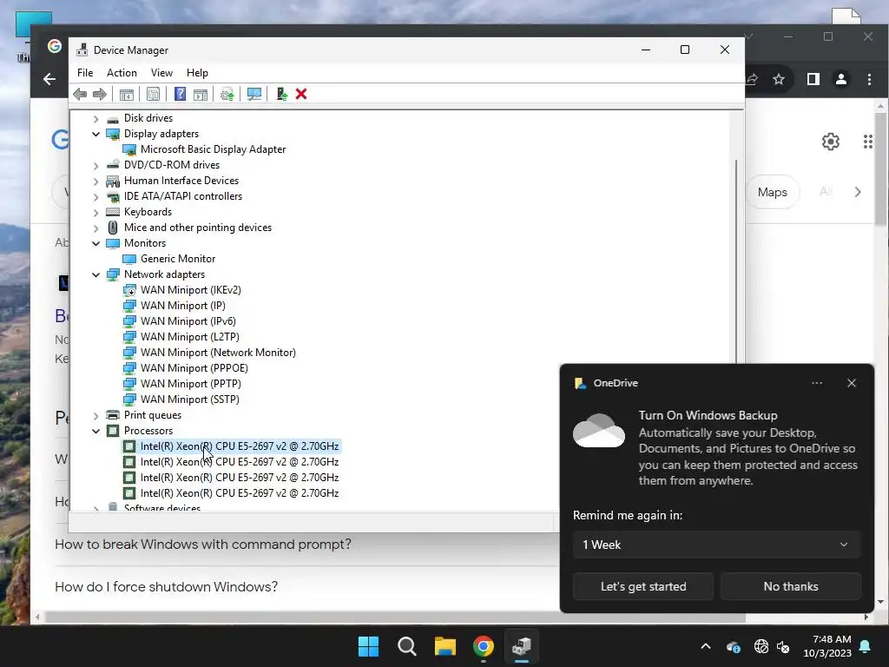Open OneDrive notification three-dots options
The image size is (889, 667).
816,383
